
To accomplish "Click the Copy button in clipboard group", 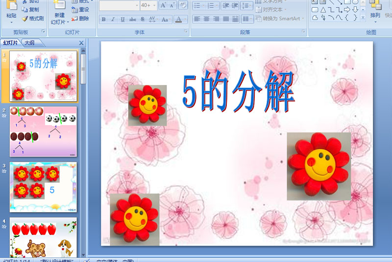I will click(30, 10).
